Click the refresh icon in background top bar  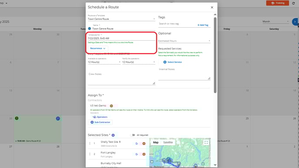[293, 3]
